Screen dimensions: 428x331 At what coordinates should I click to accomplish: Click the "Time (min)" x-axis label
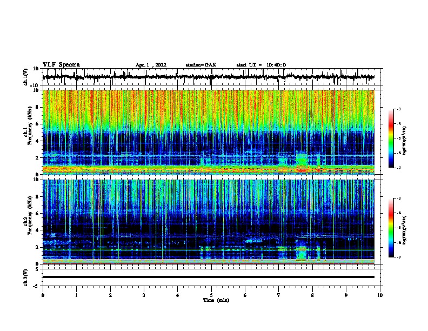(216, 300)
